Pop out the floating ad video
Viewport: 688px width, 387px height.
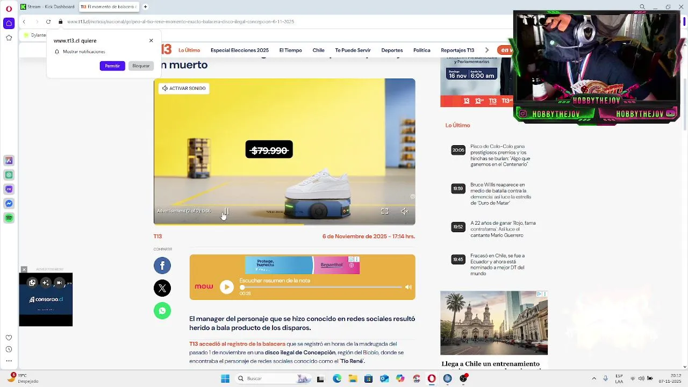32,282
